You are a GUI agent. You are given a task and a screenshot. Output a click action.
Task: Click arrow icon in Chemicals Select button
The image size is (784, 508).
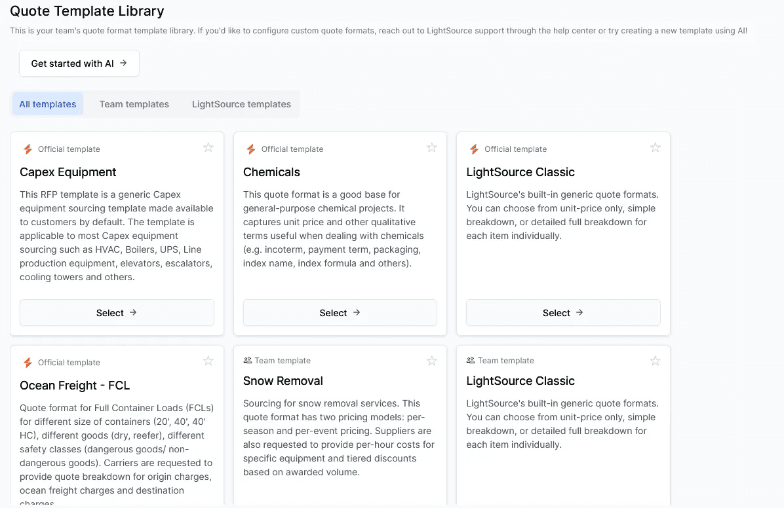pyautogui.click(x=357, y=312)
